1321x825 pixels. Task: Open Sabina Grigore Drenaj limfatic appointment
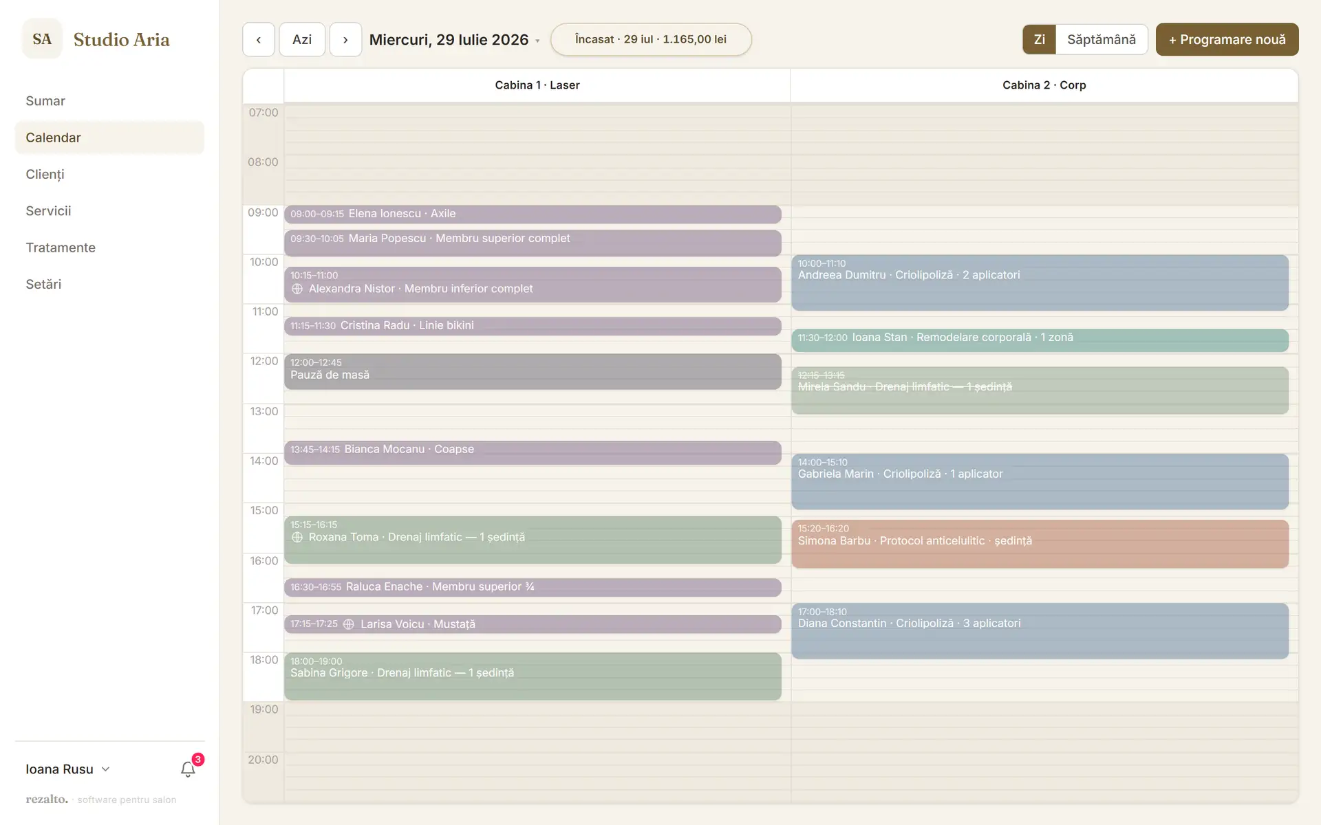click(x=533, y=676)
